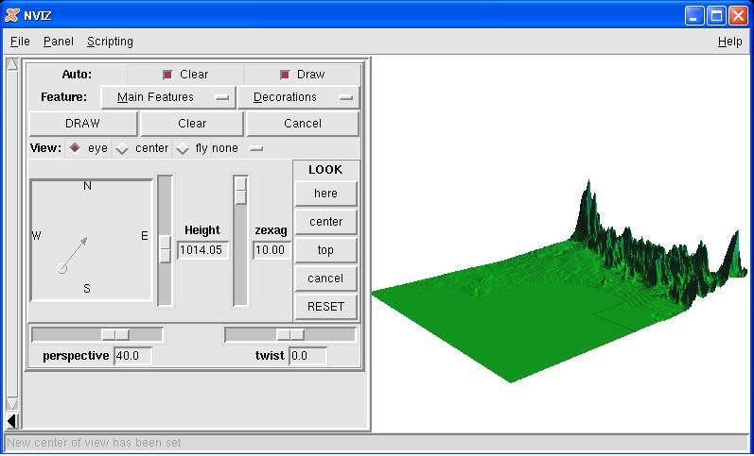Image resolution: width=754 pixels, height=456 pixels.
Task: Click the RESET button
Action: (x=325, y=307)
